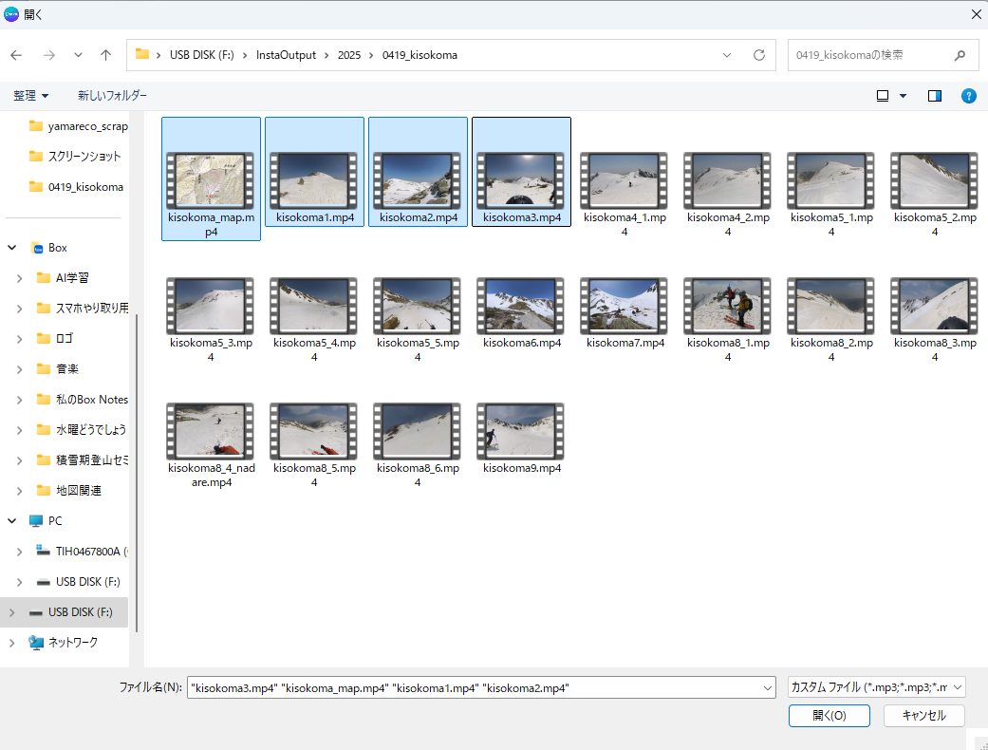Image resolution: width=988 pixels, height=750 pixels.
Task: Select the ネットワーク network icon
Action: coord(37,643)
